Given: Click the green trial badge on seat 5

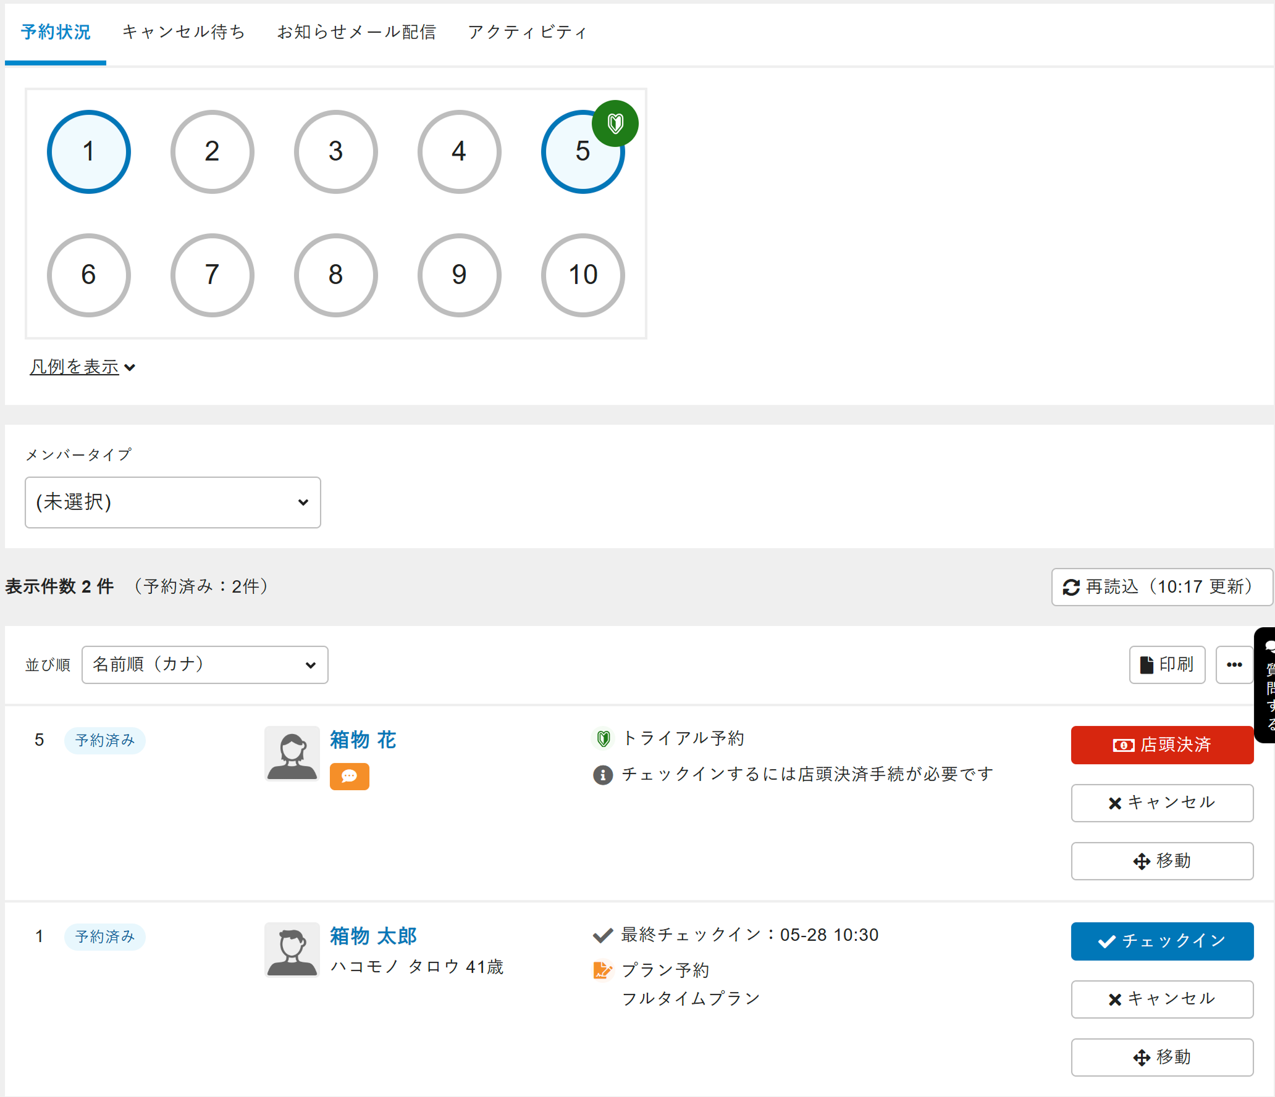Looking at the screenshot, I should click(615, 123).
